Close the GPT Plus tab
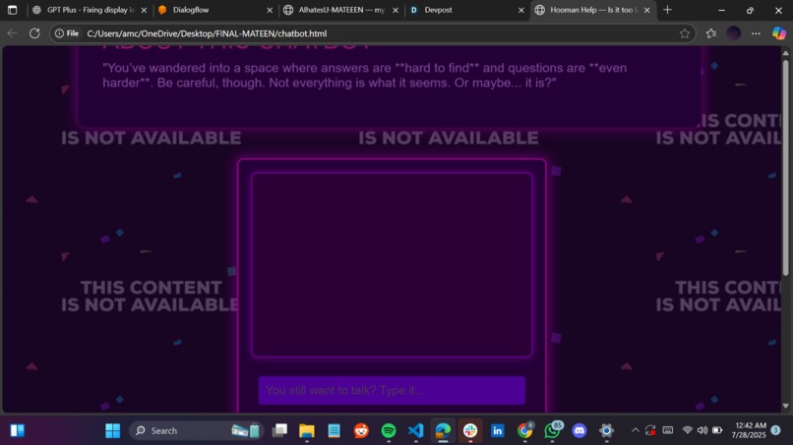 pos(144,10)
